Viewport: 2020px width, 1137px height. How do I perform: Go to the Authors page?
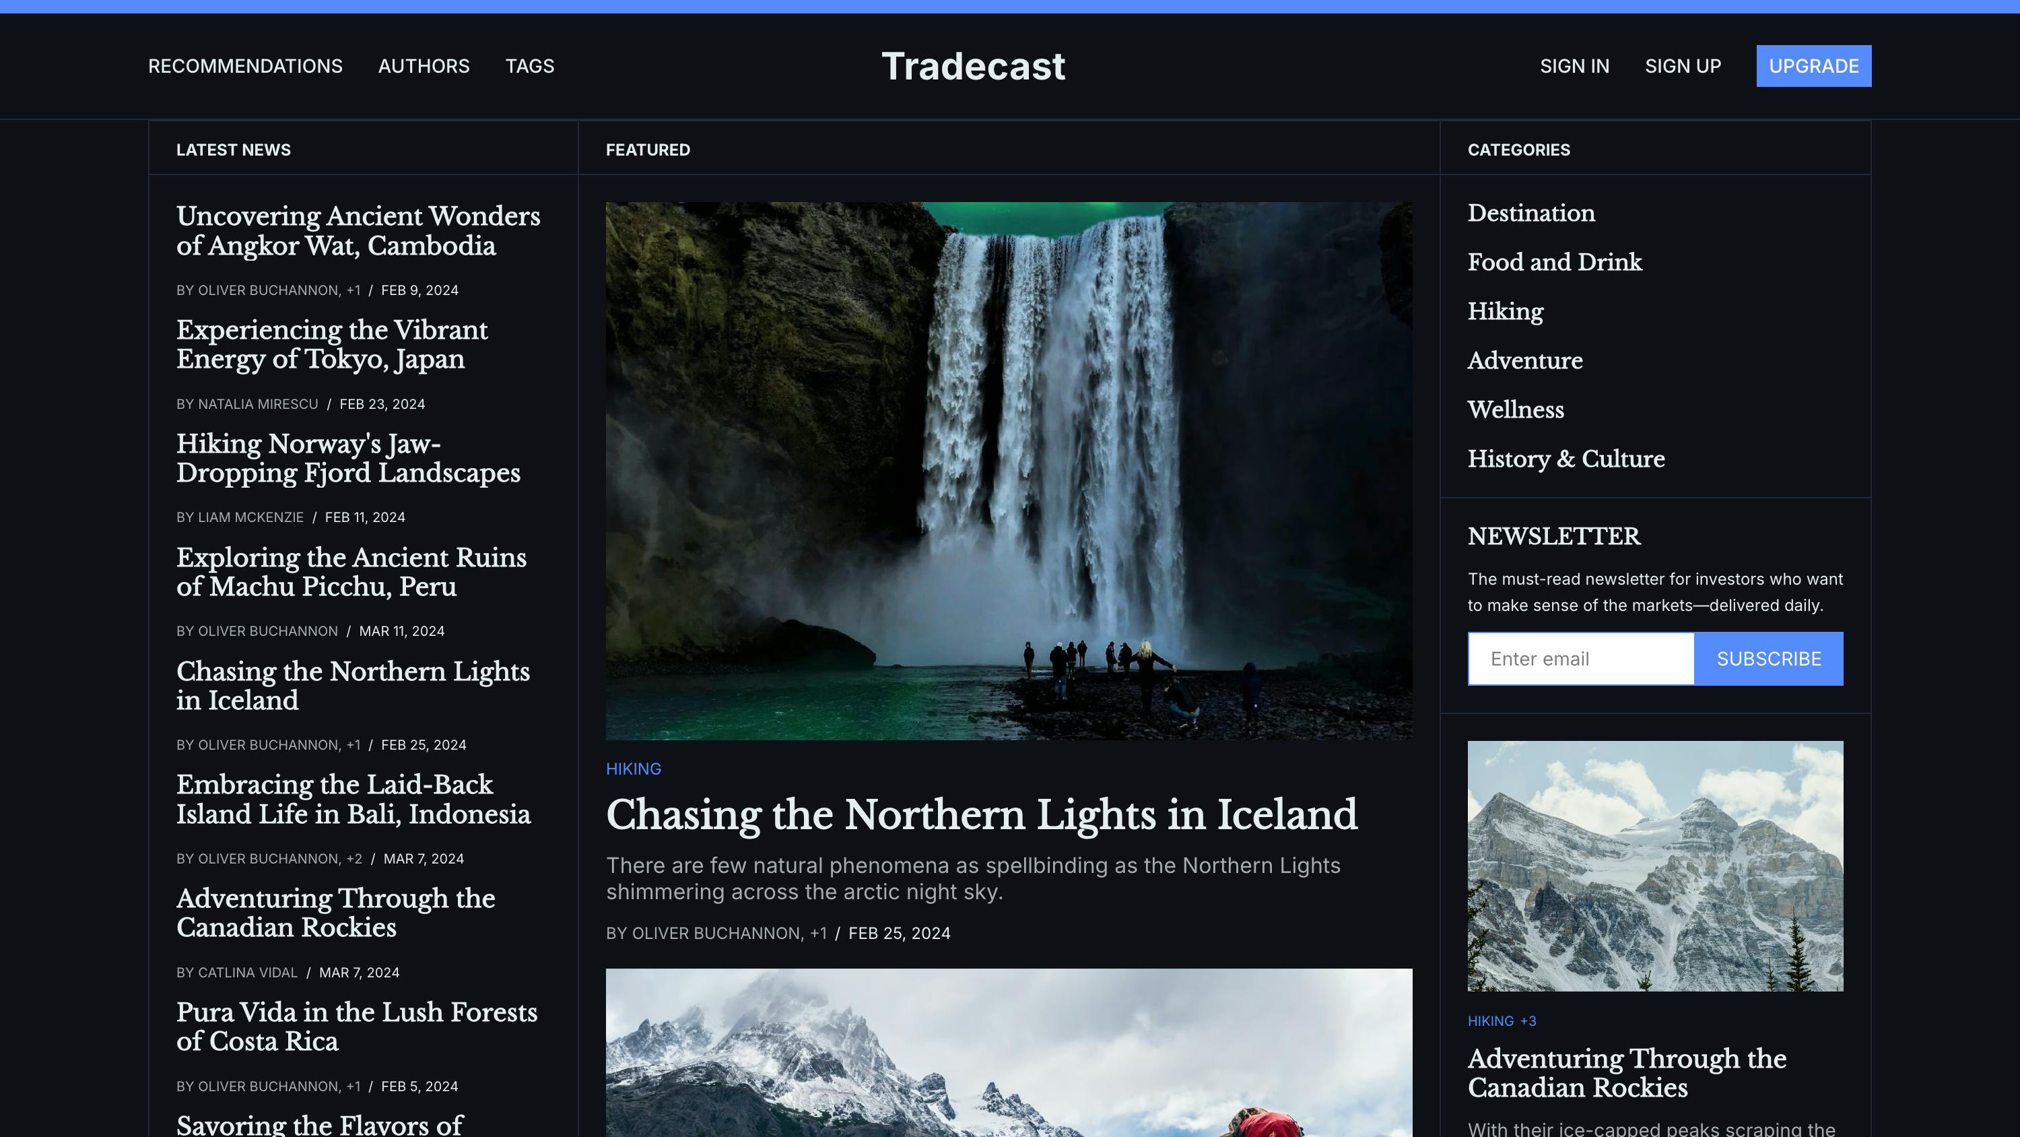(424, 66)
